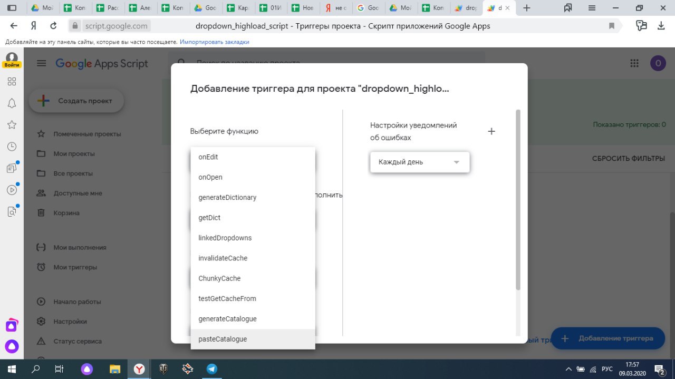The height and width of the screenshot is (379, 675).
Task: Go back in browser
Action: coord(14,26)
